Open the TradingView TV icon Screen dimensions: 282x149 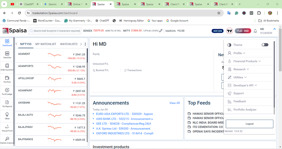pyautogui.click(x=230, y=31)
